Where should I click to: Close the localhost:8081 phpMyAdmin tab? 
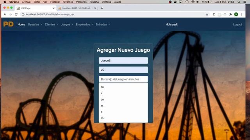[x=95, y=8]
